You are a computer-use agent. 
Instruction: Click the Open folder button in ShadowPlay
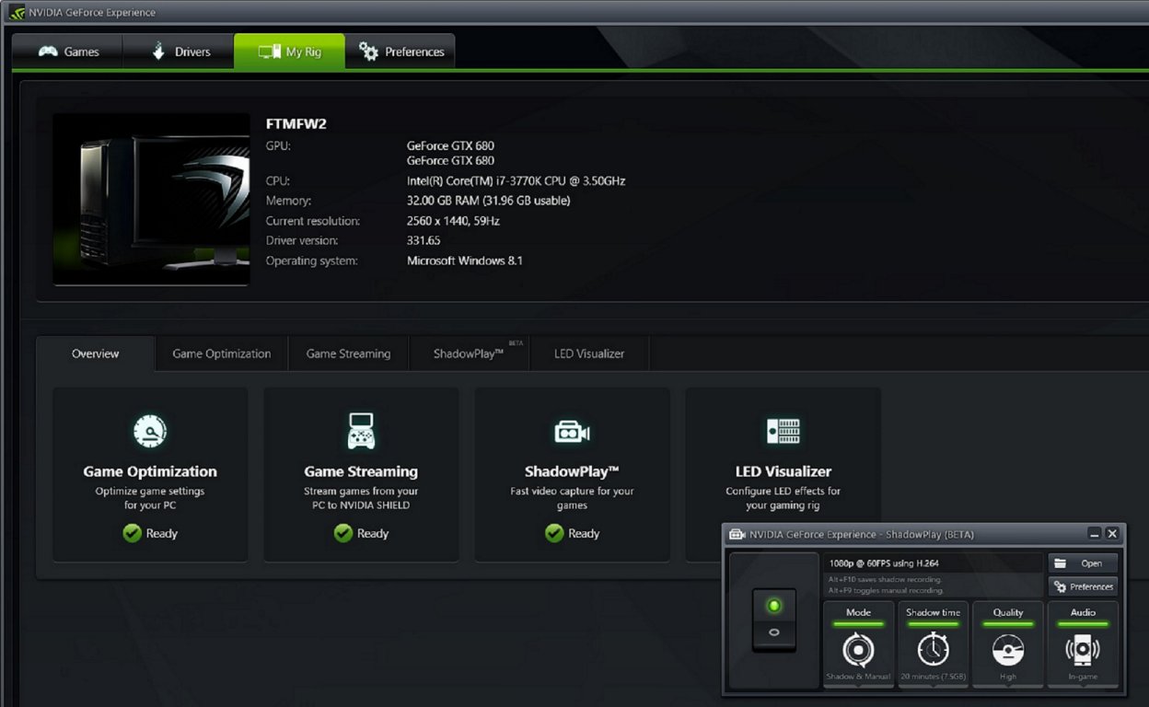[1083, 563]
